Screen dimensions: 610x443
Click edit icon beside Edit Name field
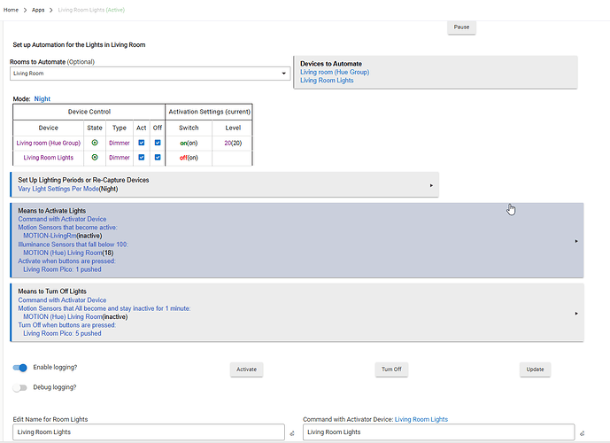click(292, 433)
